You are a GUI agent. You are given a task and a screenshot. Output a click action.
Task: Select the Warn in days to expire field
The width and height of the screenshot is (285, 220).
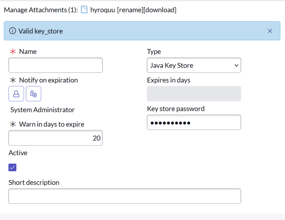(56, 138)
